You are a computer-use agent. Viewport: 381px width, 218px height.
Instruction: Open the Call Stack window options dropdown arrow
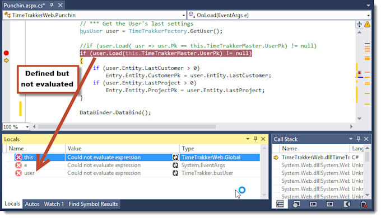[x=351, y=139]
